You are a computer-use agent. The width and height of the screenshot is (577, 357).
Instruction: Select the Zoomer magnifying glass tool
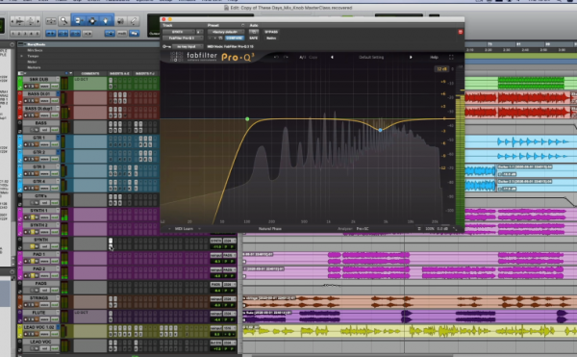(64, 21)
